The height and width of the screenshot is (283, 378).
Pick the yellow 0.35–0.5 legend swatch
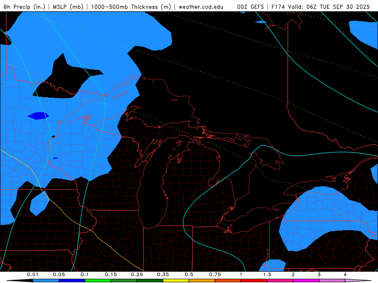176,281
